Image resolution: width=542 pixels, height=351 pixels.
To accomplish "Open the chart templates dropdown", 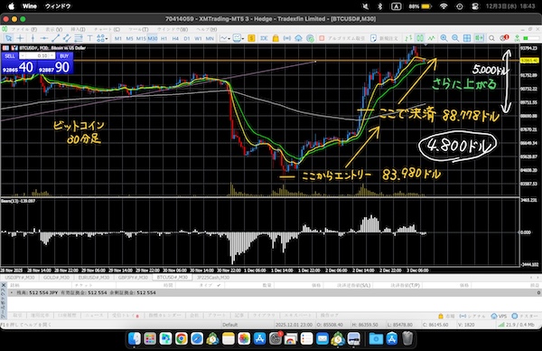I will 238,38.
